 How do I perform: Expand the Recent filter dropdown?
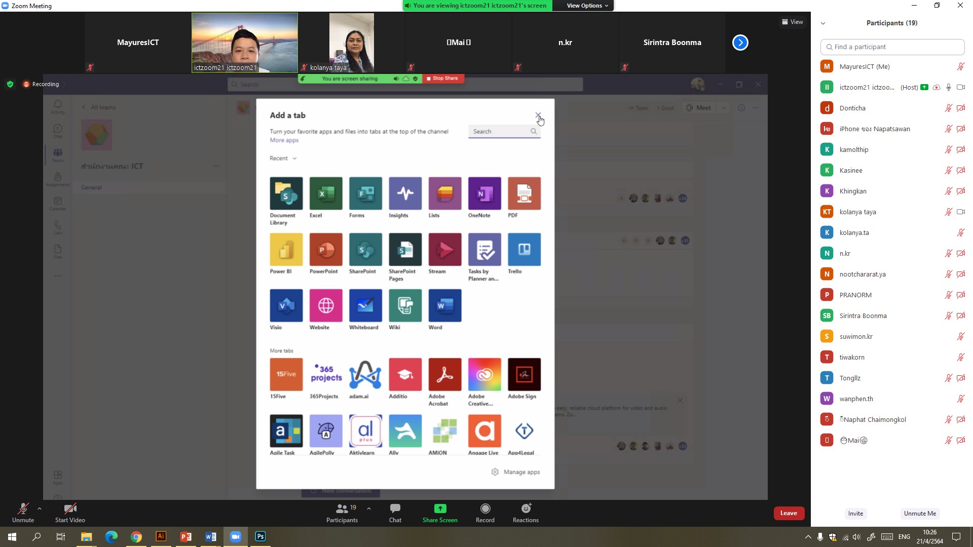283,158
